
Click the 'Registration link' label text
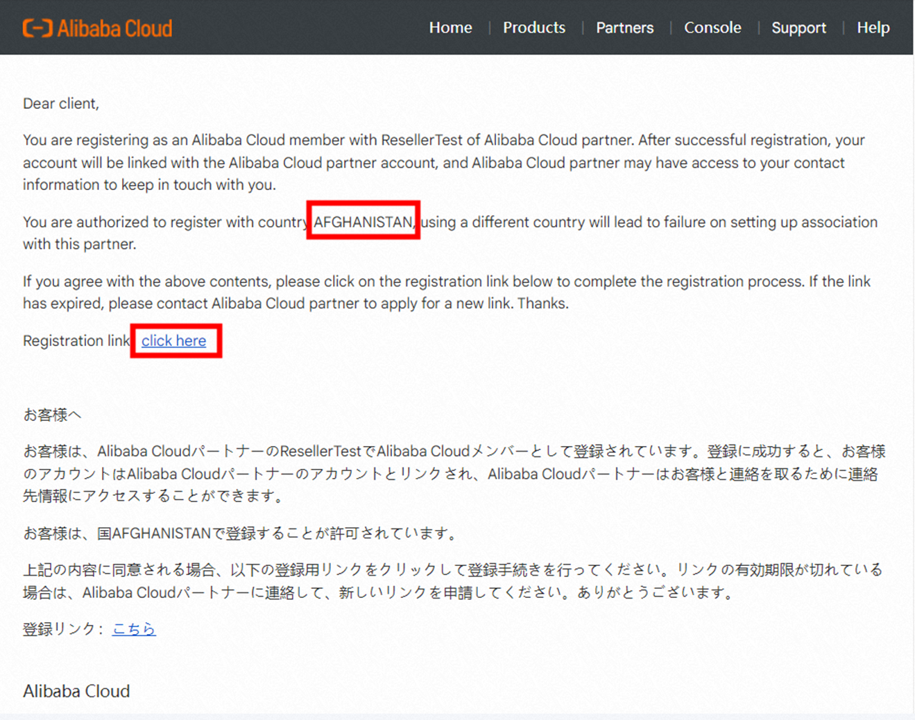tap(76, 341)
